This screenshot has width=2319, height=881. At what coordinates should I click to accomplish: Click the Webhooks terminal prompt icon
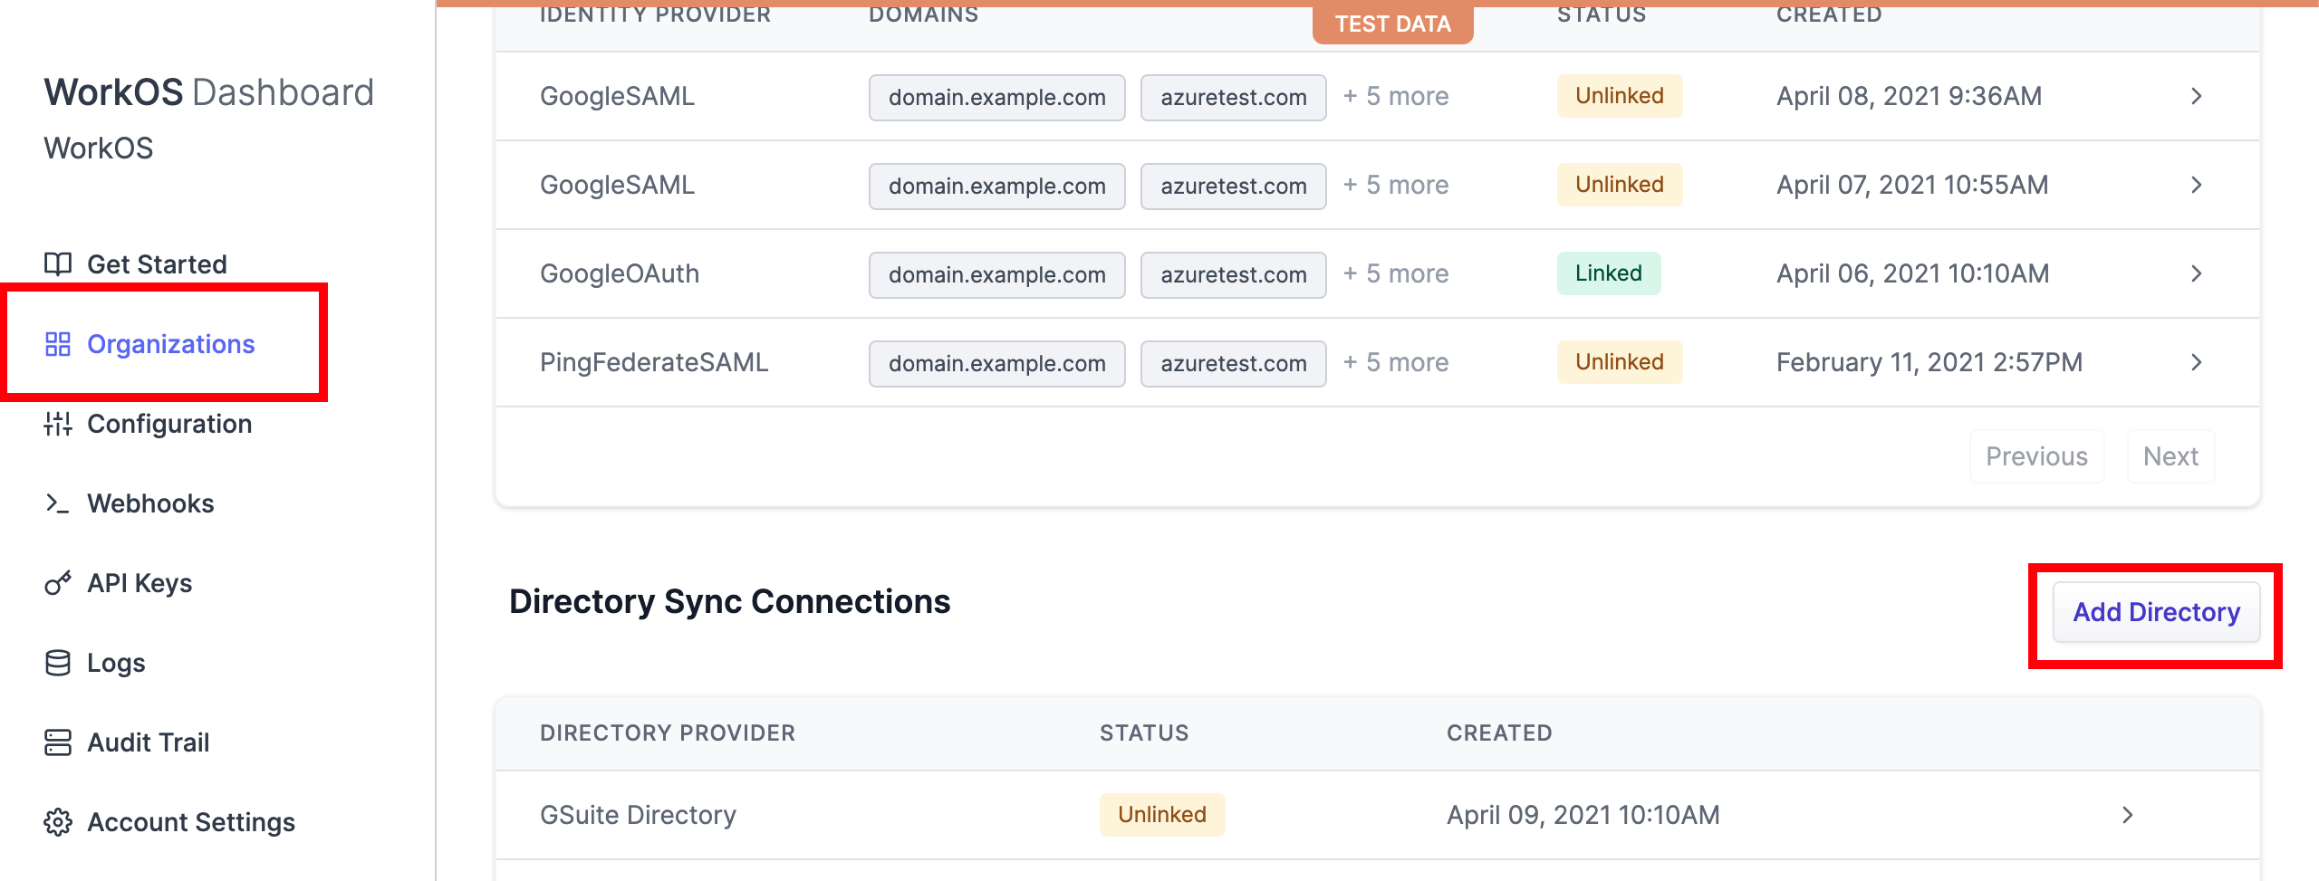(58, 503)
